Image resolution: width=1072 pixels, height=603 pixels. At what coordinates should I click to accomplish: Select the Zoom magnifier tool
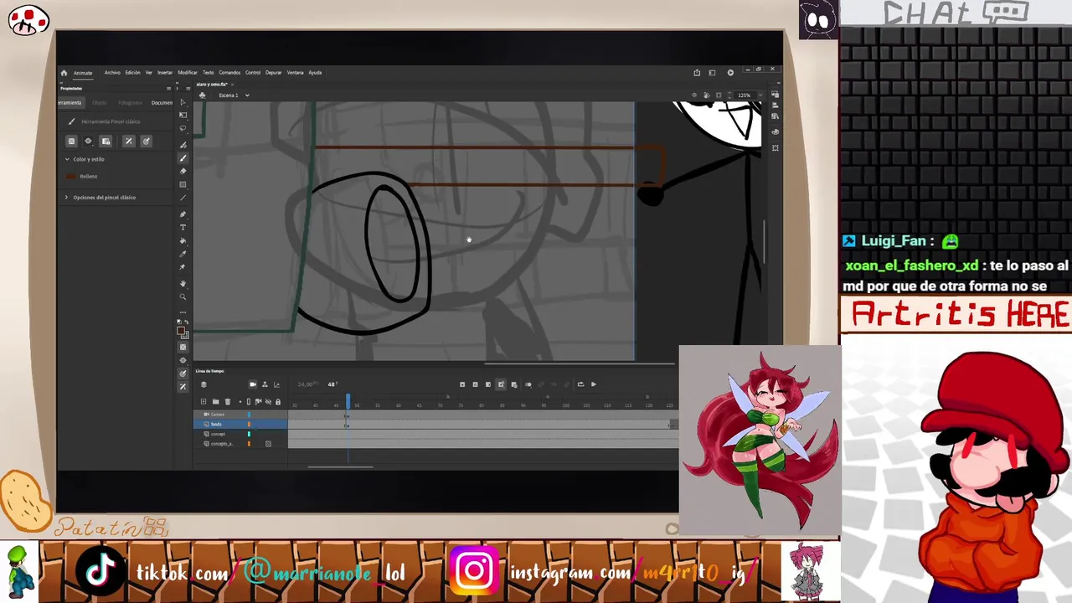pos(183,296)
